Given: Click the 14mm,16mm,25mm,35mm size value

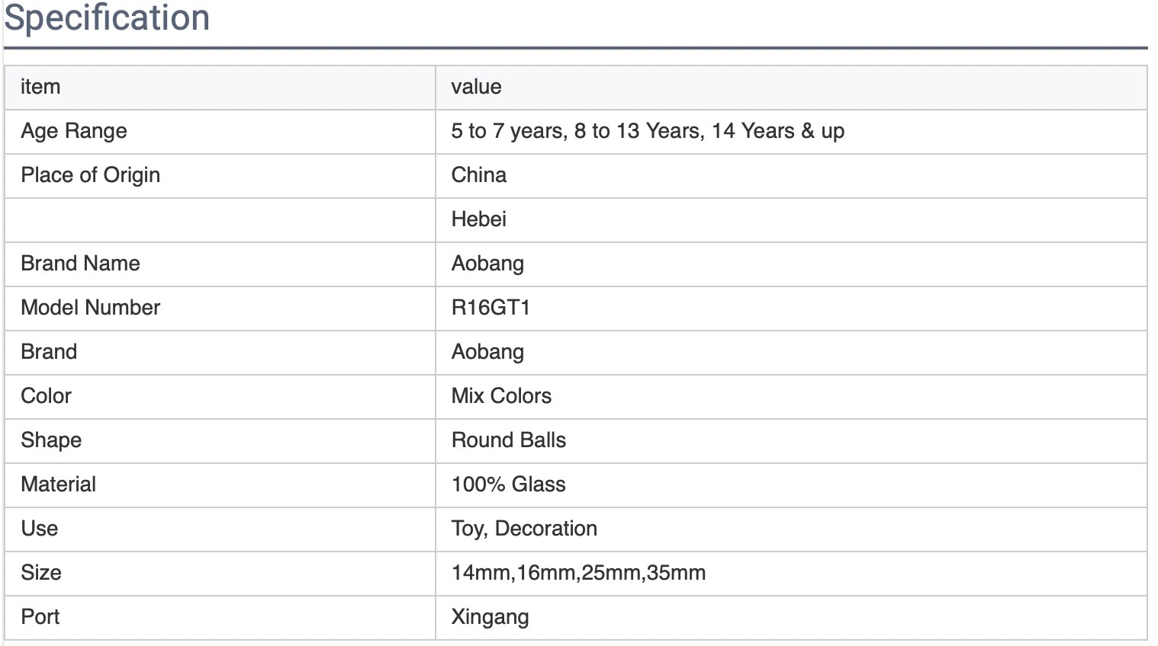Looking at the screenshot, I should pos(578,573).
